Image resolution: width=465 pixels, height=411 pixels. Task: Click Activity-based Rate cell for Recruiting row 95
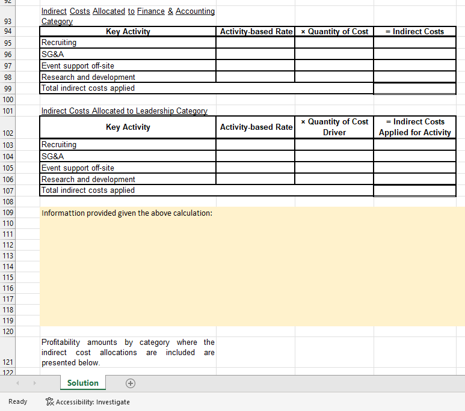[256, 43]
